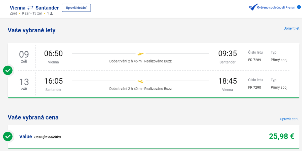Viewport: 302px width, 151px height.
Task: Click the 18:45 Vienna arrival time
Action: 228,81
